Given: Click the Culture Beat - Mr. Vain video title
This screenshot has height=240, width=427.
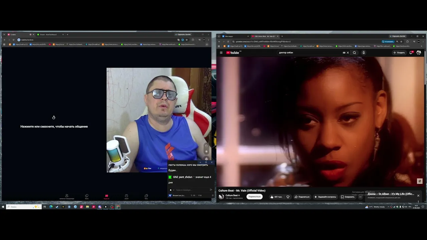Looking at the screenshot, I should 242,191.
